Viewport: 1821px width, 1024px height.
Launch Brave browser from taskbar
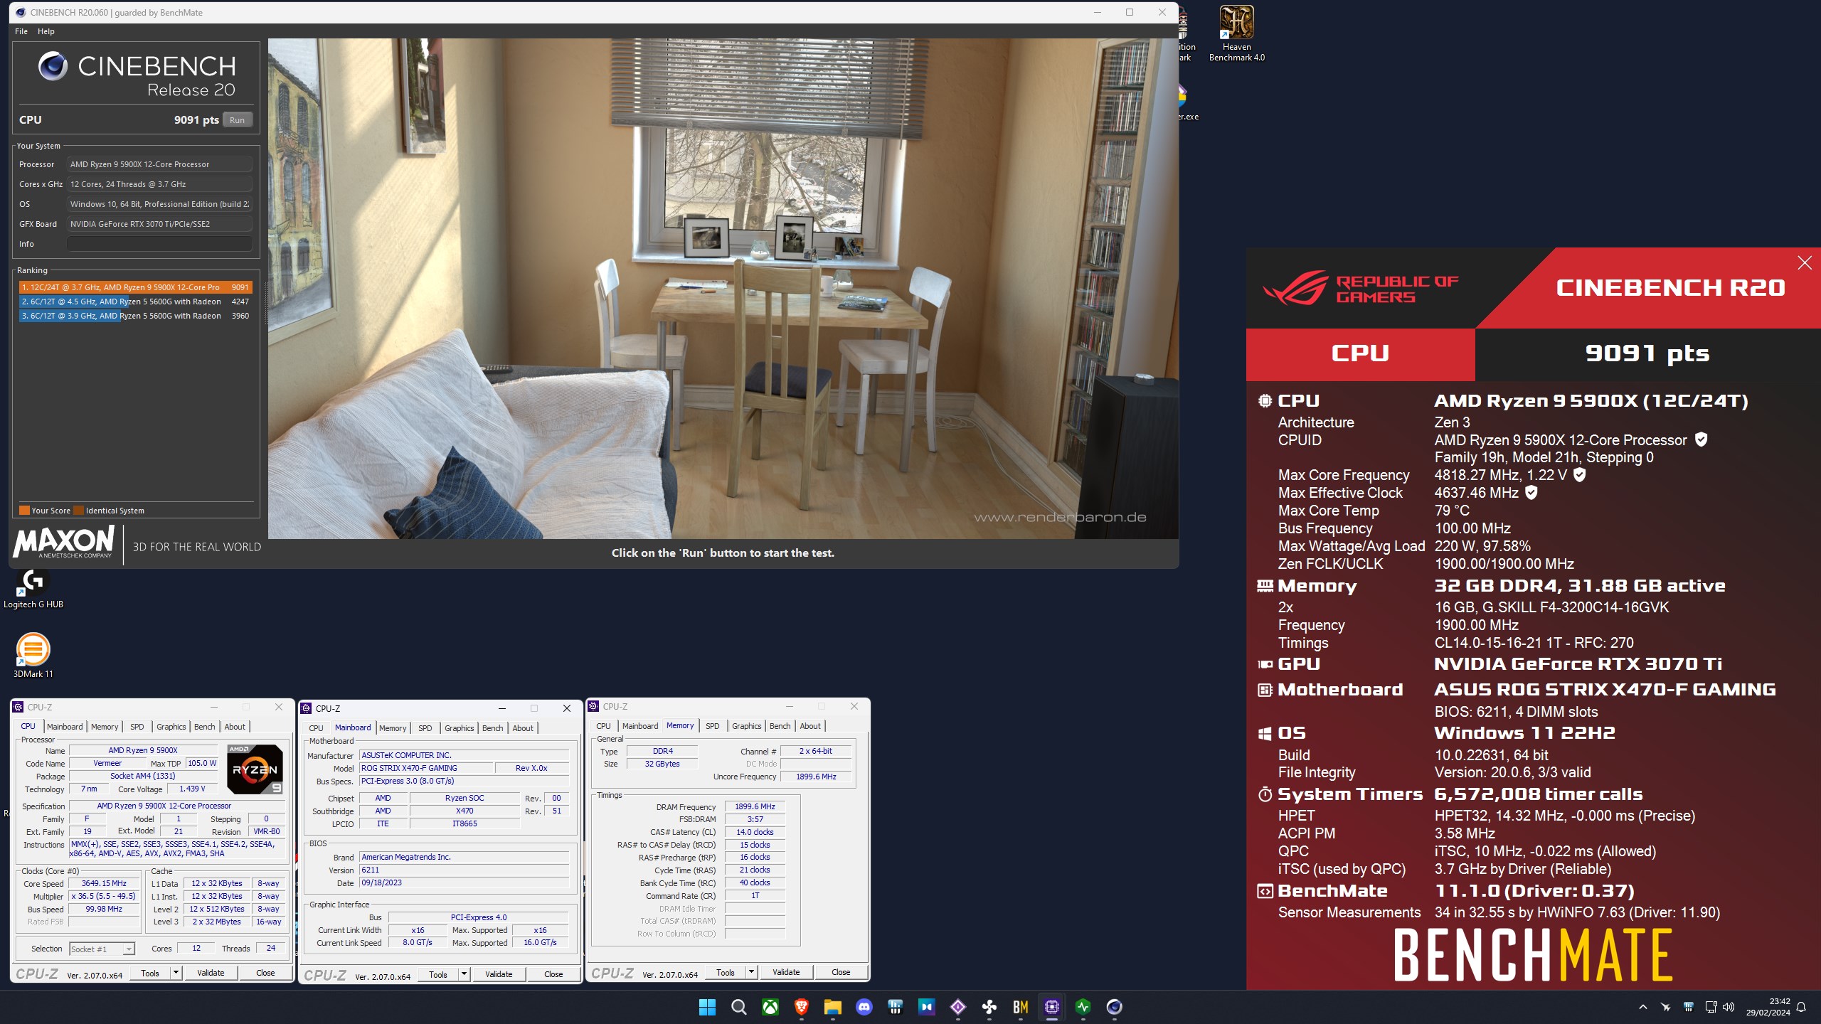click(801, 1007)
